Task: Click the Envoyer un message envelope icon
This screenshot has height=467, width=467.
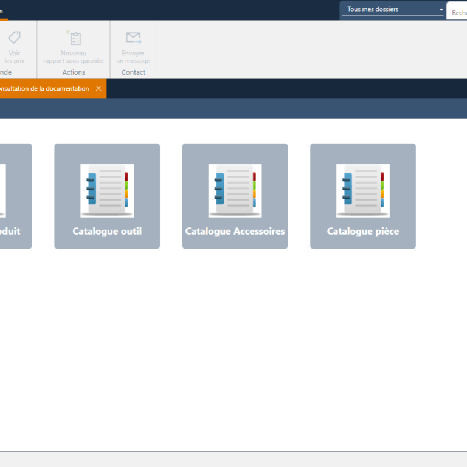Action: [x=133, y=38]
